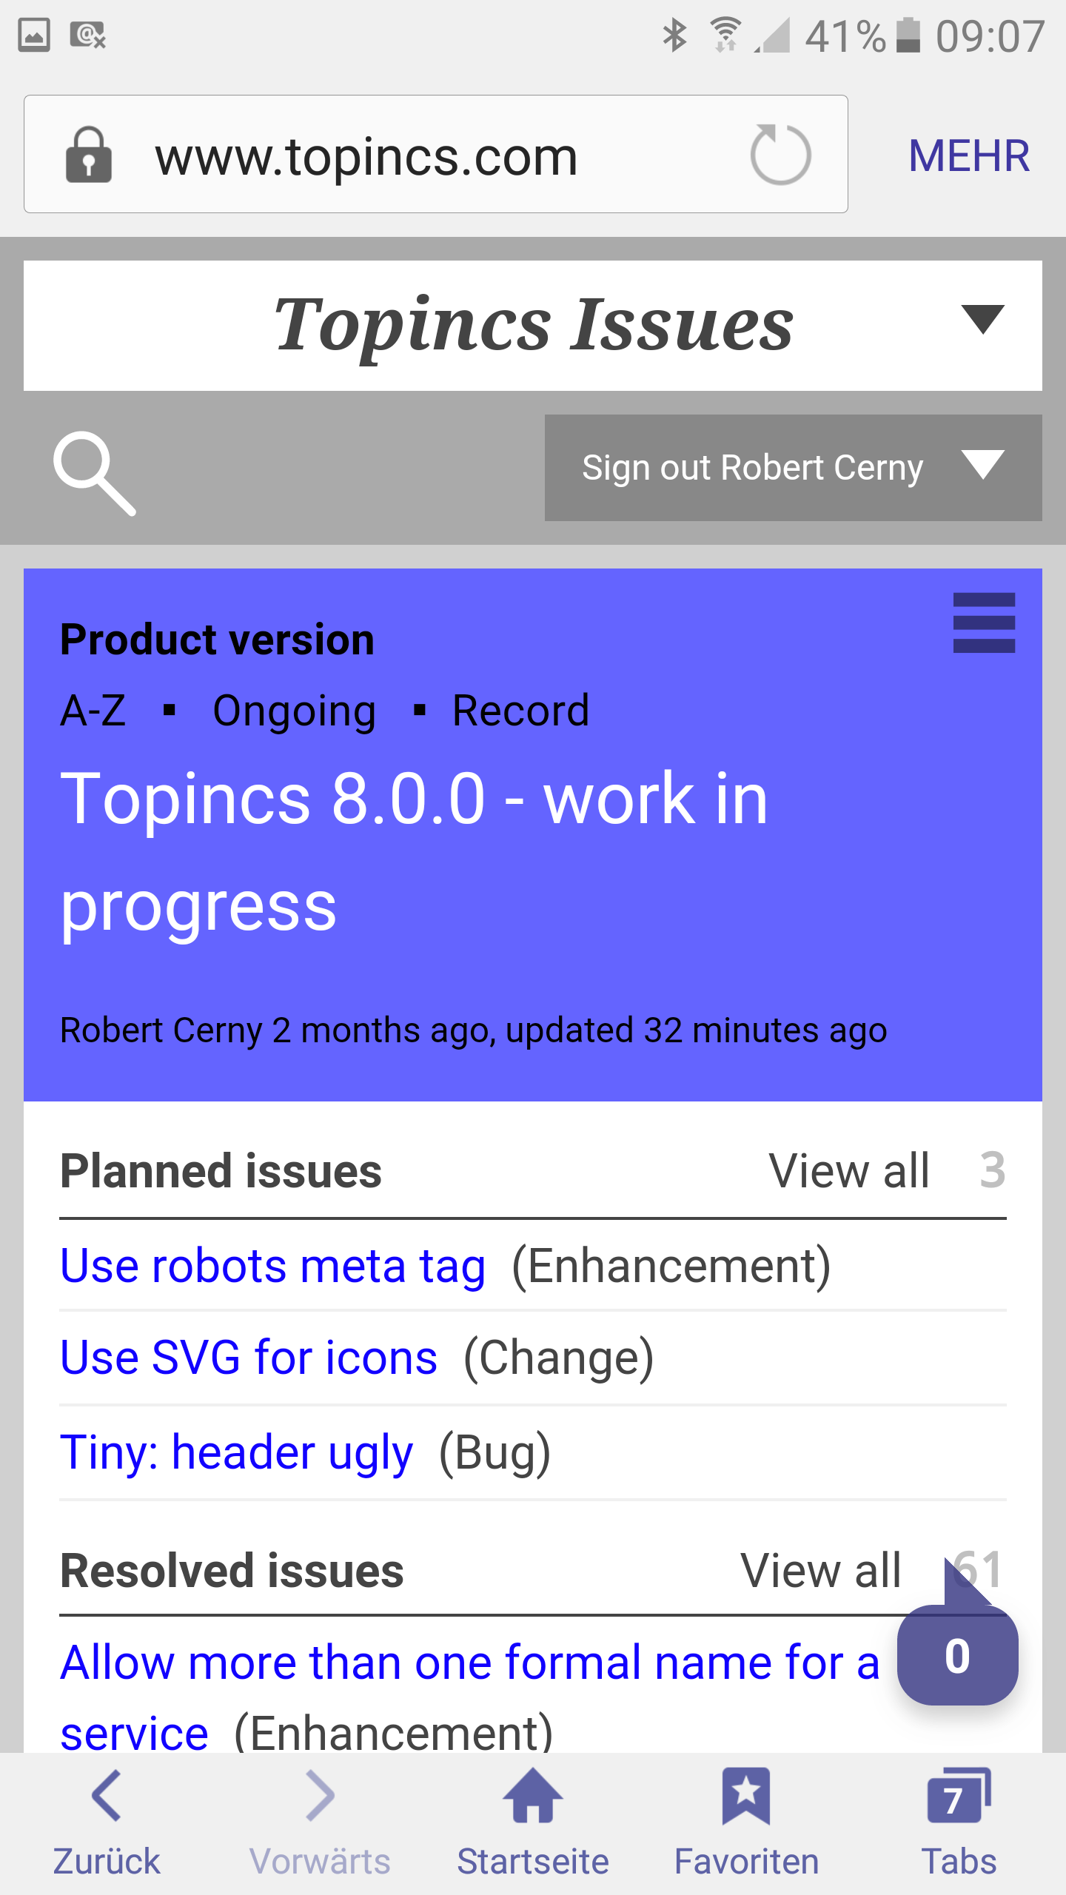
Task: Select the Record view
Action: [520, 711]
